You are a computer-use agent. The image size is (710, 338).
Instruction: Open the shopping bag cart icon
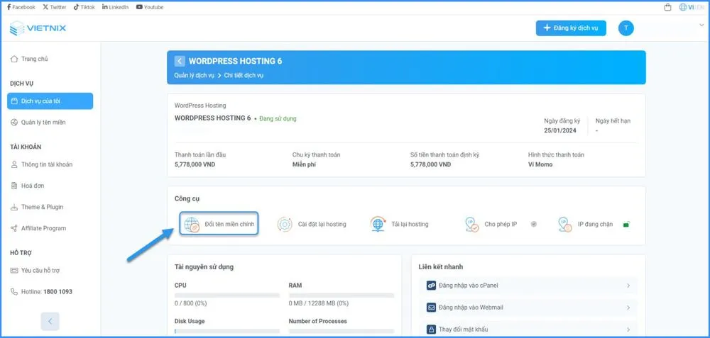click(667, 7)
